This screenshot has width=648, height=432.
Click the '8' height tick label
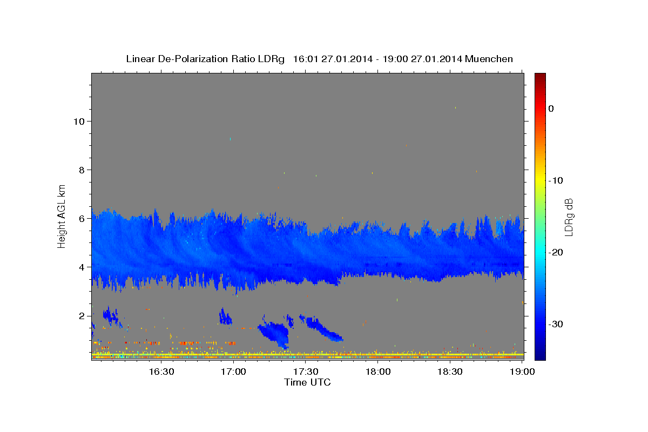(x=82, y=170)
